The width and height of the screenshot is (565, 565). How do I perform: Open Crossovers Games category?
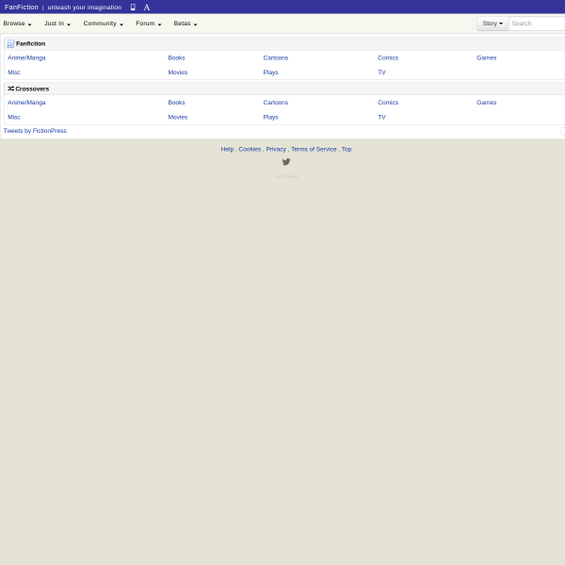[487, 103]
